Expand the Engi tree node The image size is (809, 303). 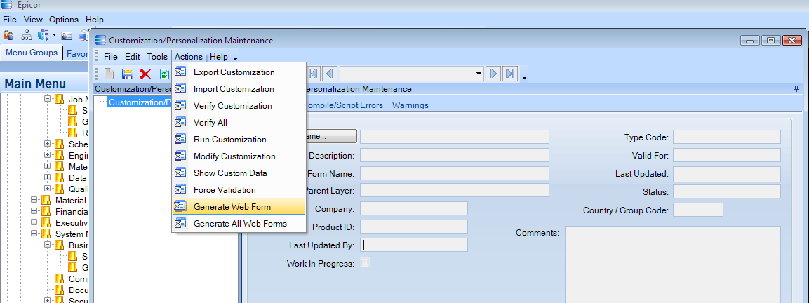(x=48, y=155)
